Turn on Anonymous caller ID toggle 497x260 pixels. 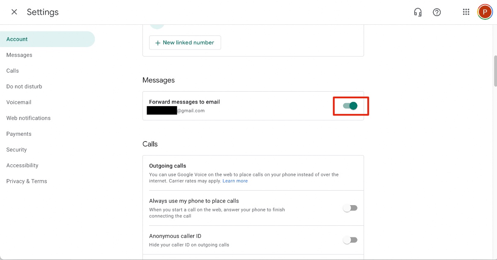[x=350, y=240]
